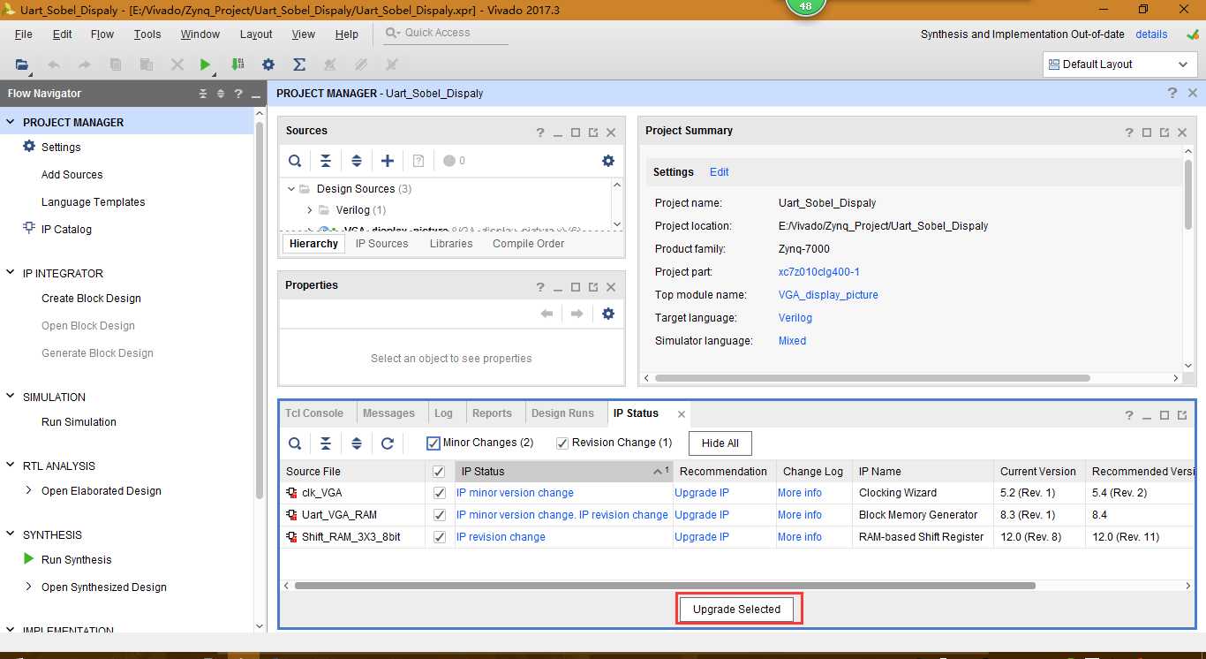Click details link near out-of-date status
The image size is (1206, 659).
[1151, 34]
